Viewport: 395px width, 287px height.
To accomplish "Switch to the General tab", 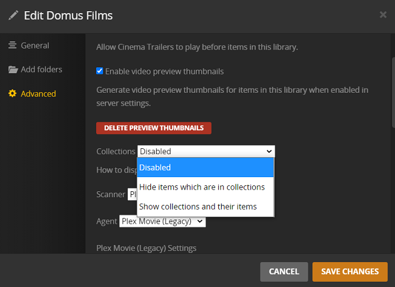I will point(35,45).
